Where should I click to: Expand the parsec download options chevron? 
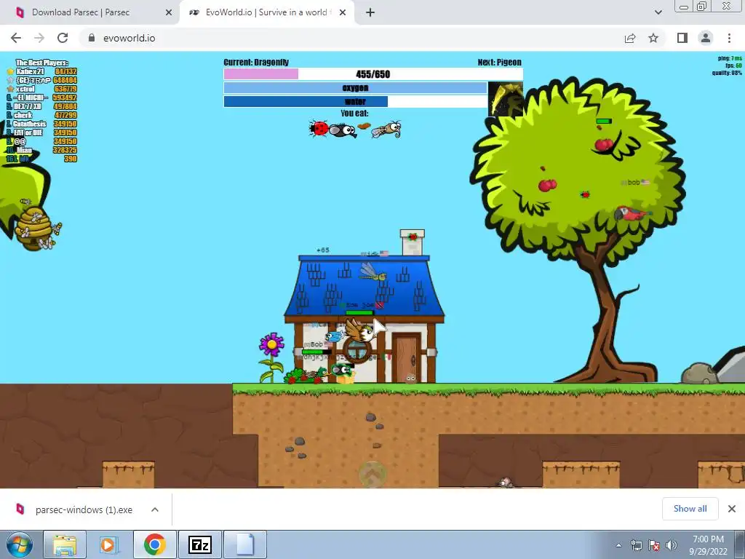155,510
